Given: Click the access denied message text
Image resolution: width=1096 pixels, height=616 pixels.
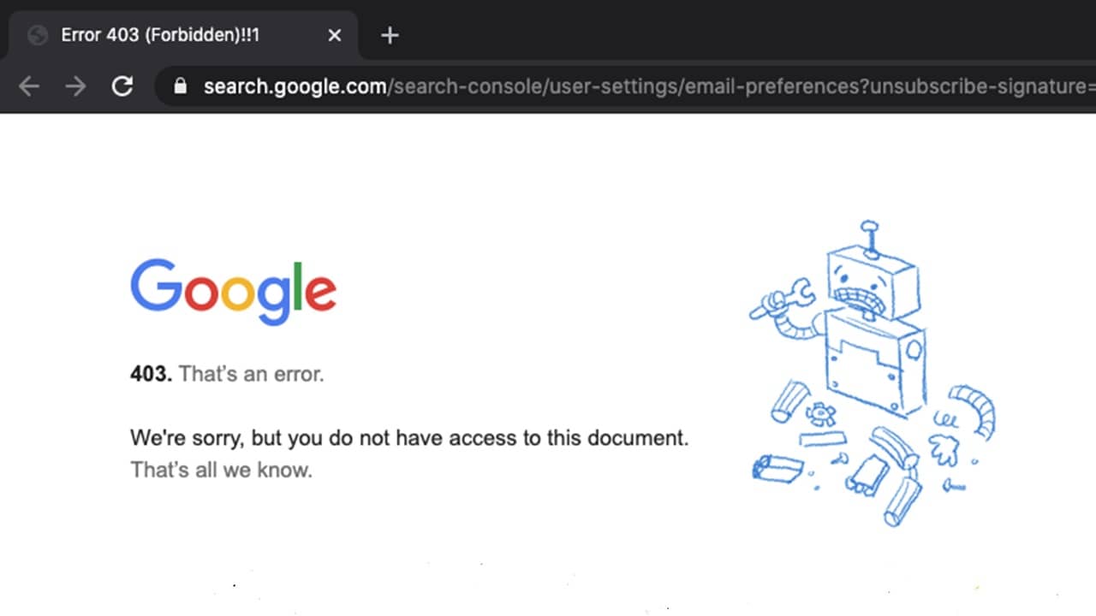Looking at the screenshot, I should [x=409, y=438].
